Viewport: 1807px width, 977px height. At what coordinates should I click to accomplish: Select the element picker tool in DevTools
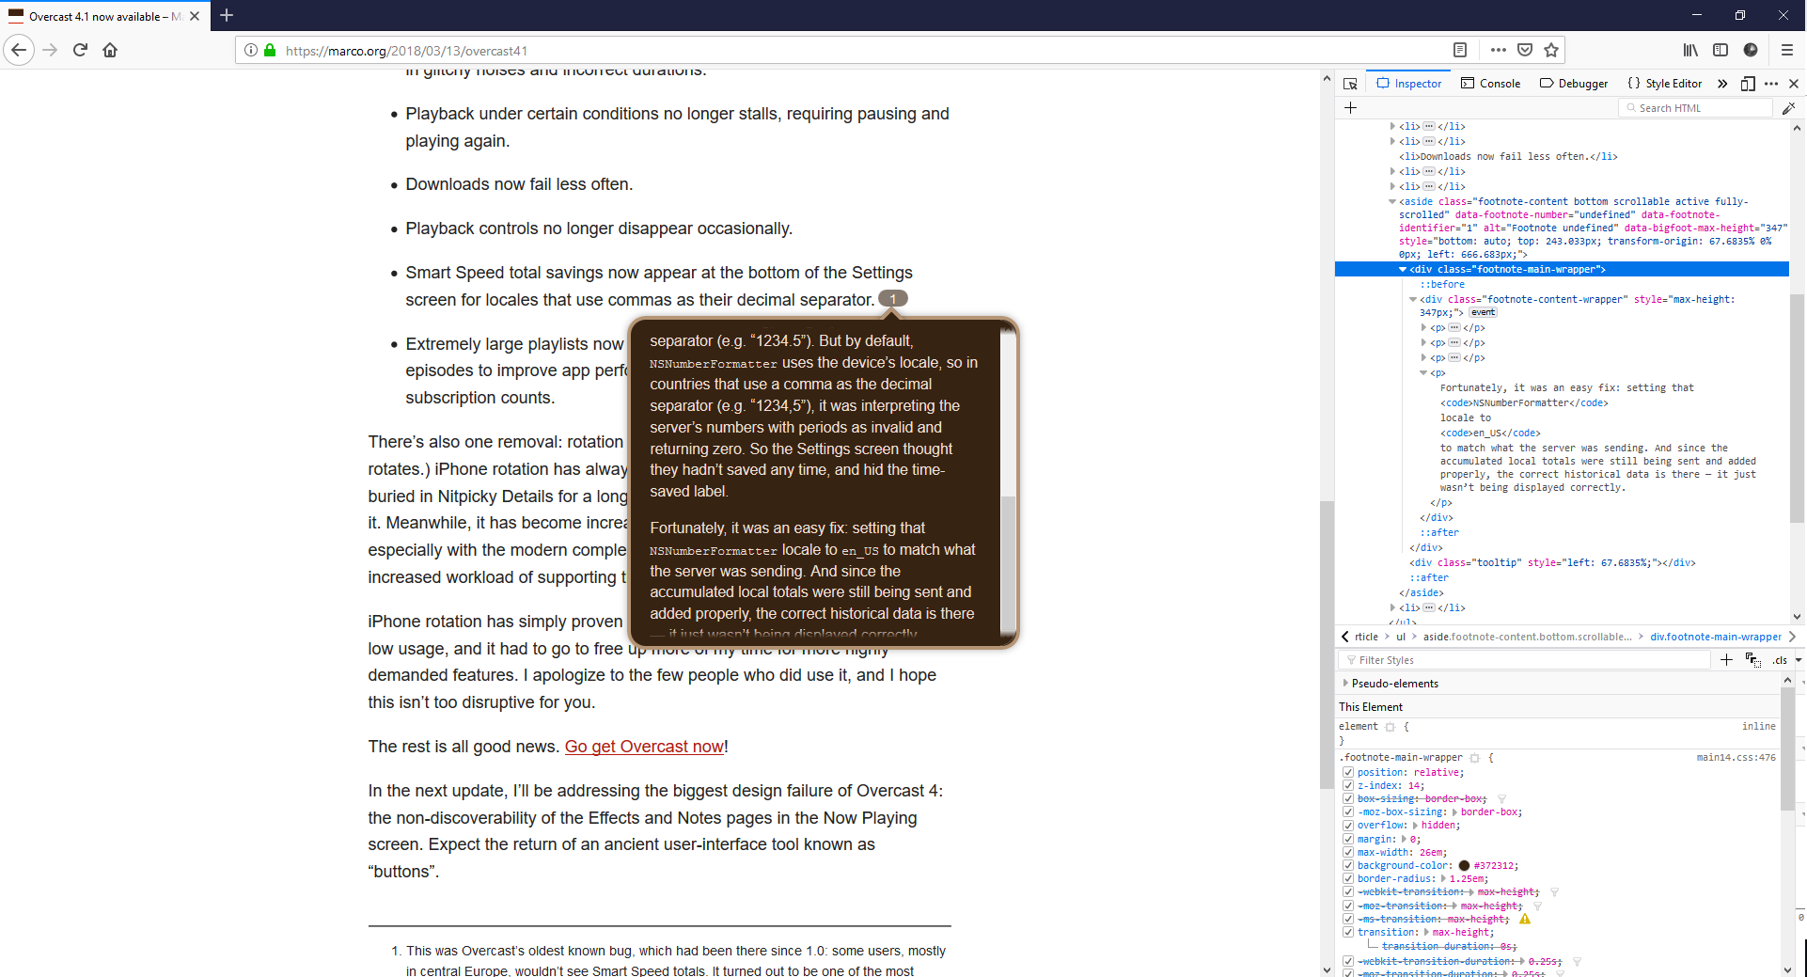(x=1351, y=83)
